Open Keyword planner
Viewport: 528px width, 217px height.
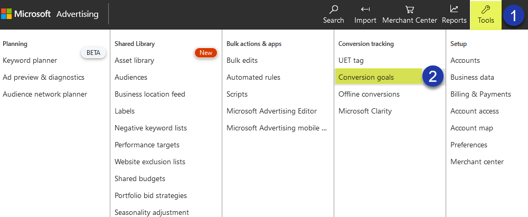[30, 60]
